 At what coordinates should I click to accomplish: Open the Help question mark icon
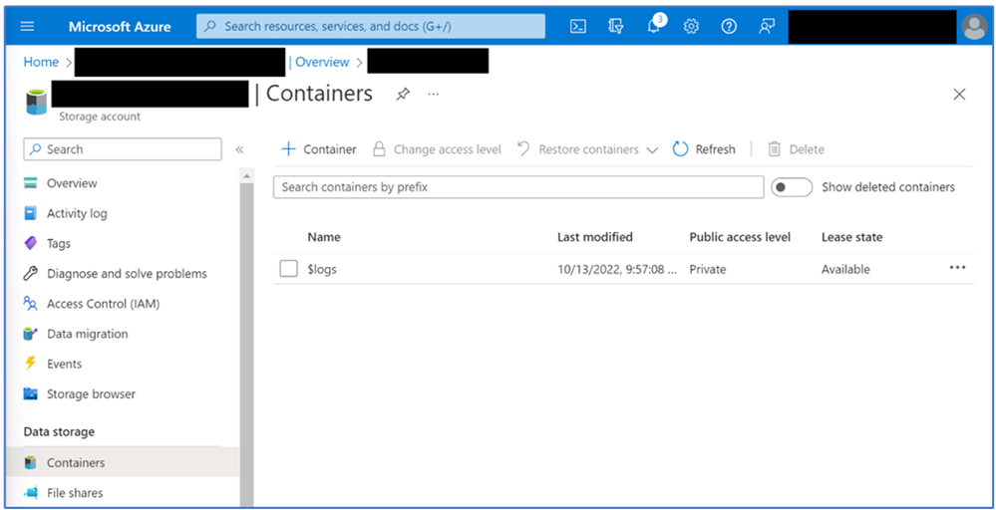point(729,27)
